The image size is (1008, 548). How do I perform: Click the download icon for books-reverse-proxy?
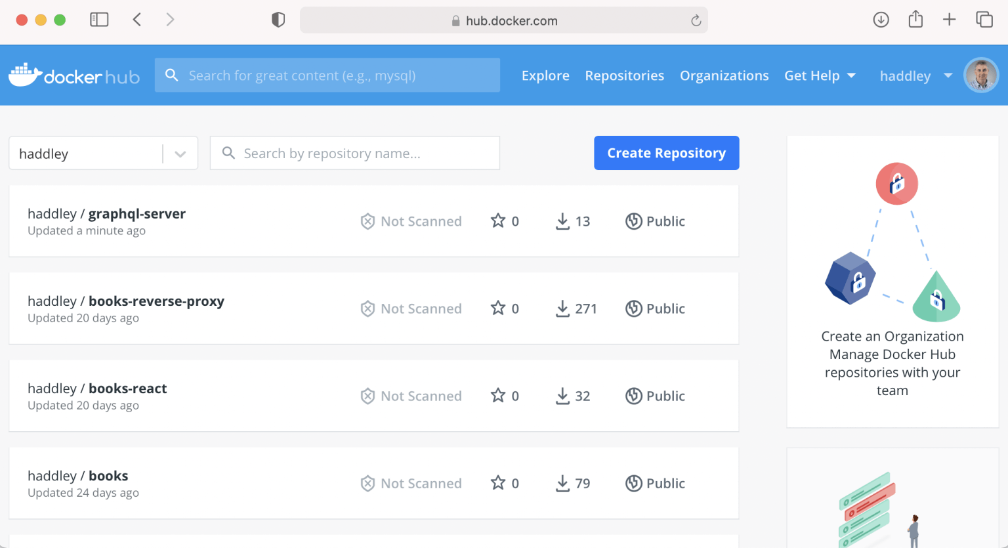[x=562, y=308]
